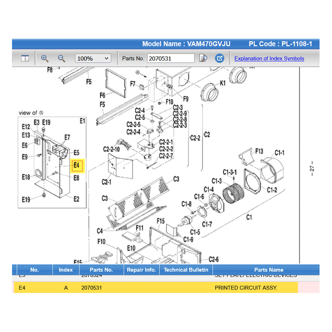Click the Parts No. input field
This screenshot has width=332, height=332.
tap(171, 59)
